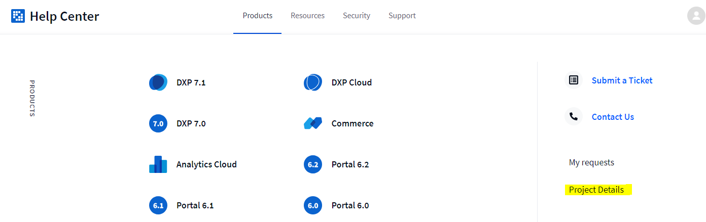Image resolution: width=706 pixels, height=222 pixels.
Task: Click the Help Center title text
Action: 64,16
